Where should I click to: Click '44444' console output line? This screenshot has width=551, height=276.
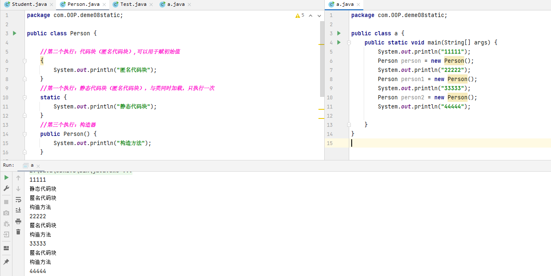pyautogui.click(x=38, y=271)
